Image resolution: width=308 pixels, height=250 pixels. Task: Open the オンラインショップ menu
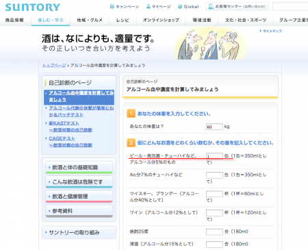coord(161,20)
